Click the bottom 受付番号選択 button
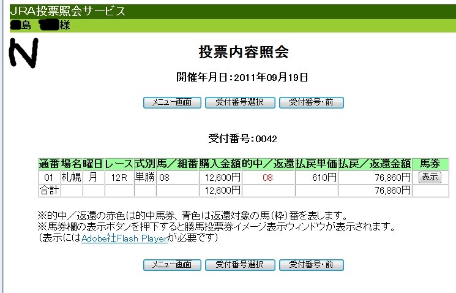Screen dimensions: 456x293 pyautogui.click(x=240, y=265)
